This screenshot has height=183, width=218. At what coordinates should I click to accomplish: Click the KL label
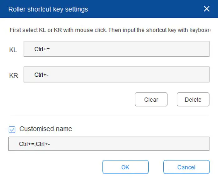tap(13, 50)
